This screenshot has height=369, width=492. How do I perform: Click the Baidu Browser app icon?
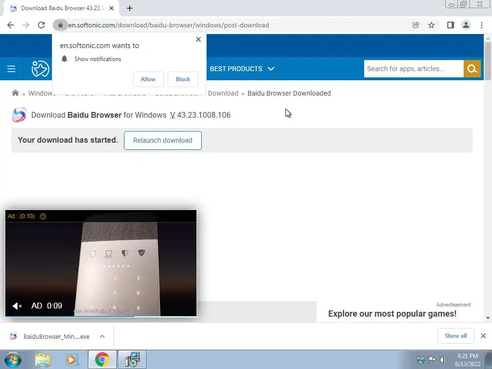[19, 115]
